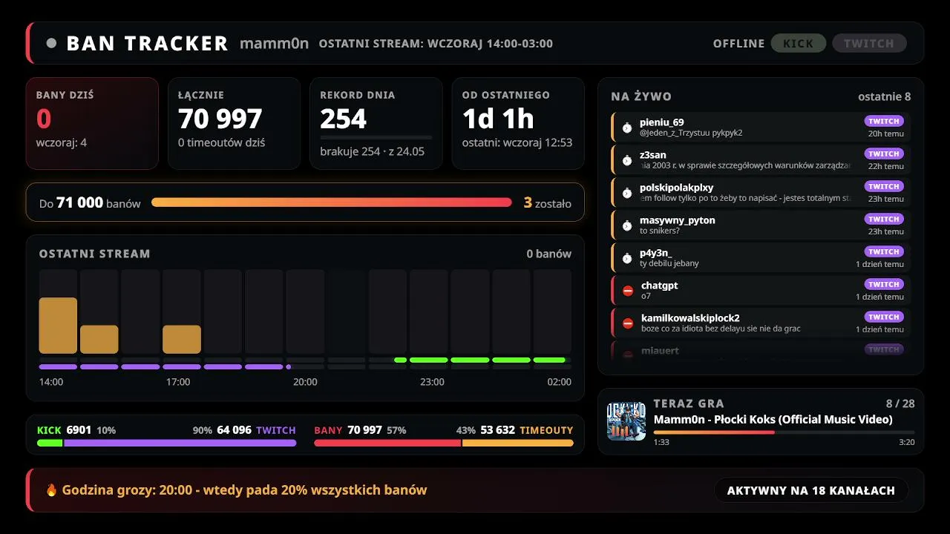This screenshot has width=950, height=534.
Task: Click the red ban icon beside chatgpt
Action: (628, 291)
